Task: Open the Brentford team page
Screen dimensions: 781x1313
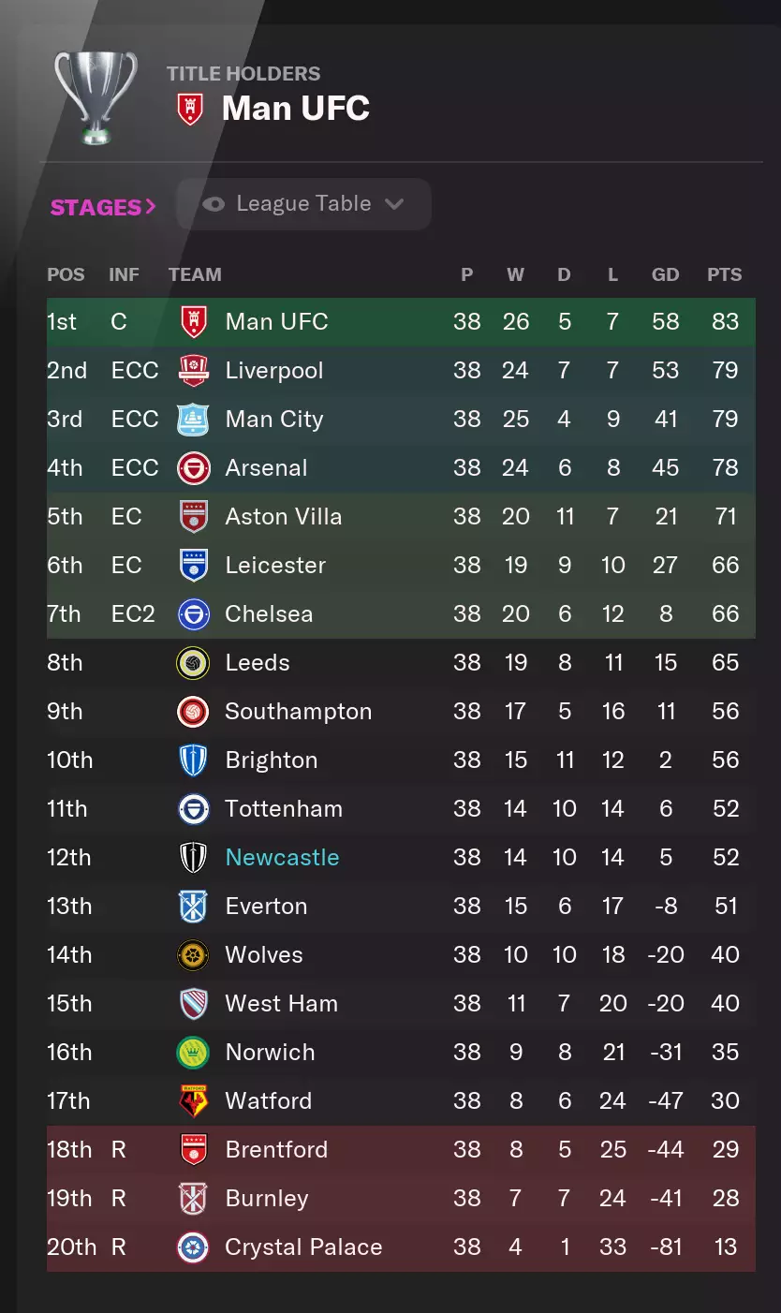Action: 276,1150
